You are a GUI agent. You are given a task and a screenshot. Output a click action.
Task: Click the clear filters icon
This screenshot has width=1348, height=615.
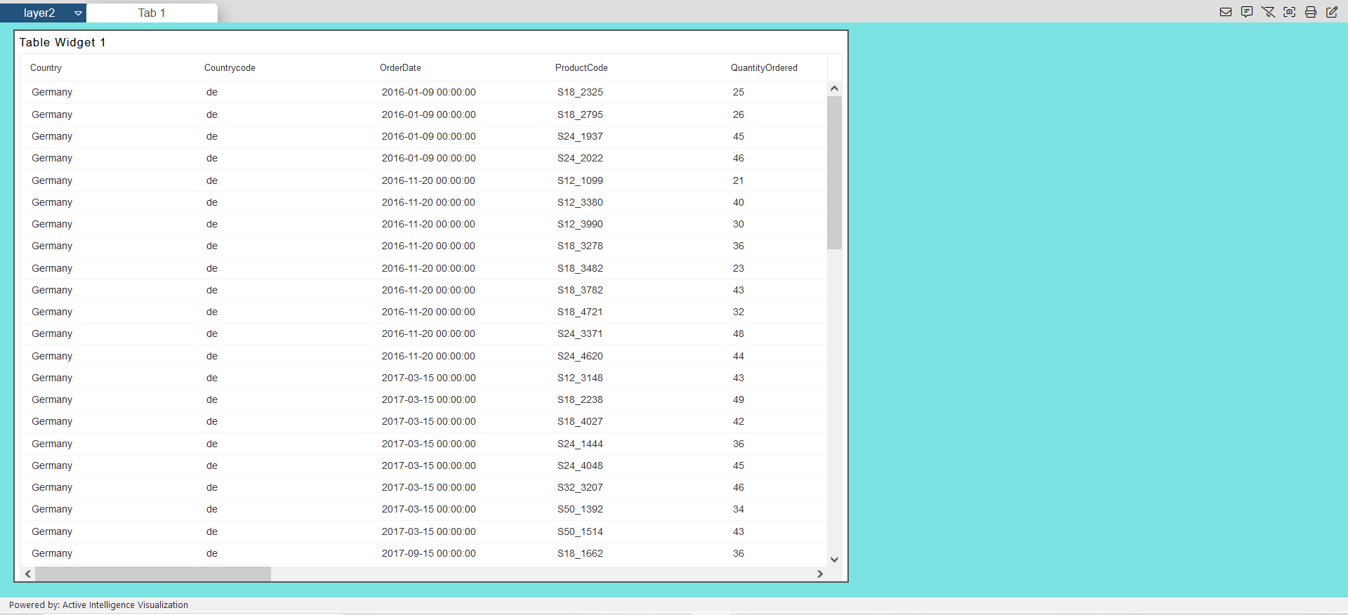[1268, 12]
